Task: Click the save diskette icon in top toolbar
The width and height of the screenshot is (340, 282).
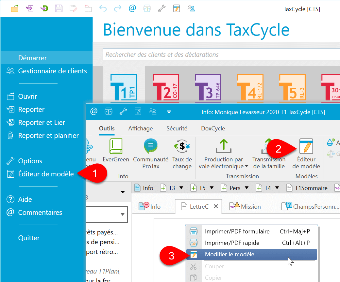Action: pyautogui.click(x=59, y=9)
